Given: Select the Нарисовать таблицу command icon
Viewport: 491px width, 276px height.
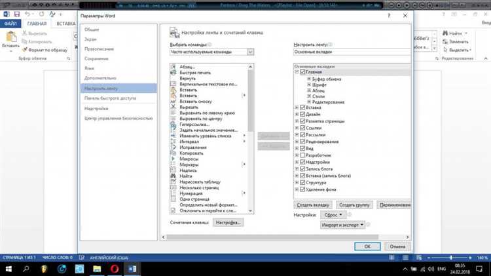Looking at the screenshot, I should (x=173, y=182).
